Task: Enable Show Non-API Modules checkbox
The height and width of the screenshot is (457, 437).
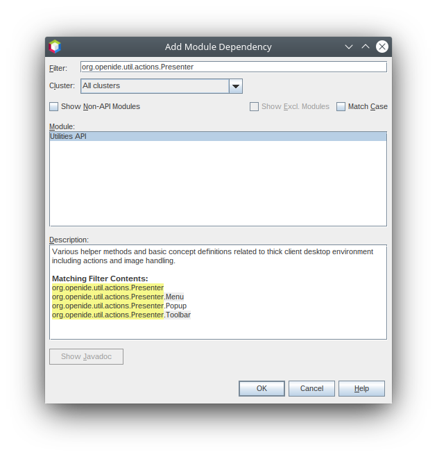Action: coord(54,107)
